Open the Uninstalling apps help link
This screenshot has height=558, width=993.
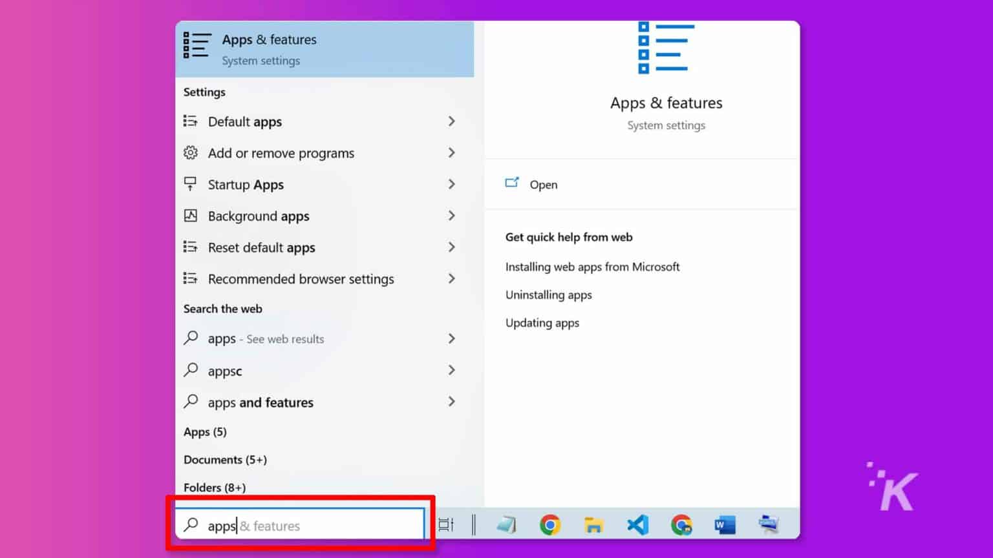[x=548, y=294]
